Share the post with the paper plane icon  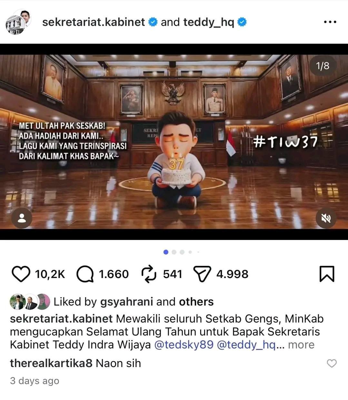[202, 274]
